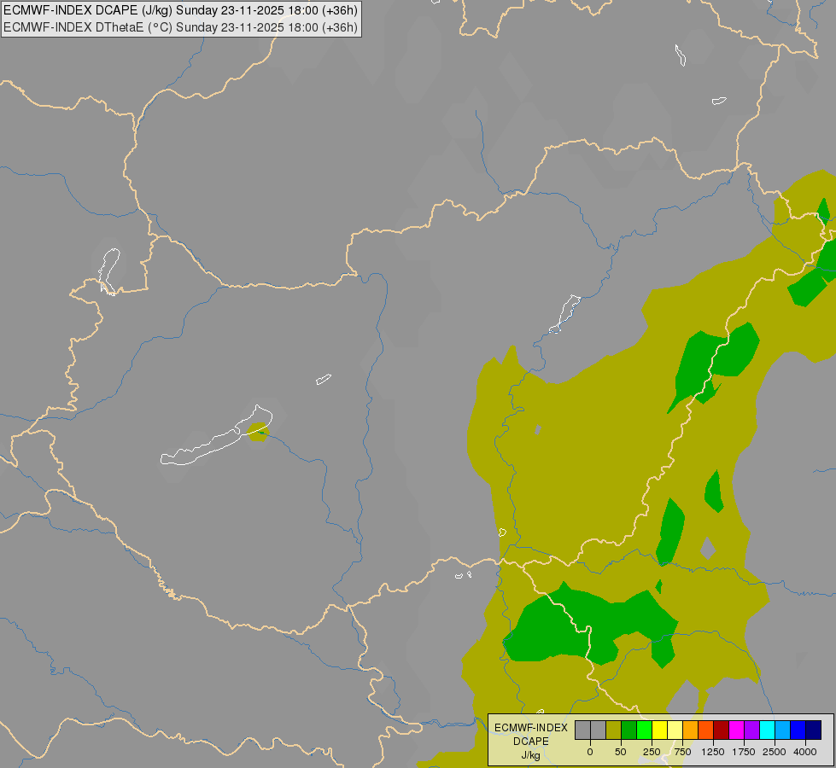Select the dark green legend swatch
Viewport: 836px width, 768px height.
pyautogui.click(x=629, y=730)
